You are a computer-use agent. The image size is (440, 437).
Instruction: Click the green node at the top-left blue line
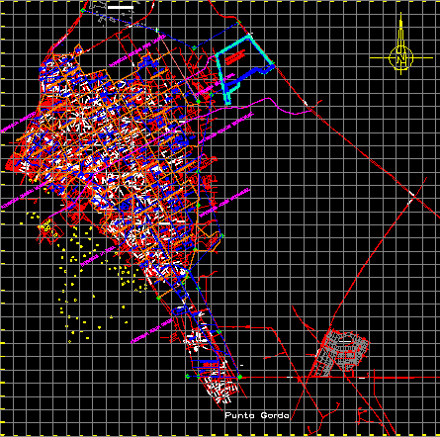pos(82,11)
